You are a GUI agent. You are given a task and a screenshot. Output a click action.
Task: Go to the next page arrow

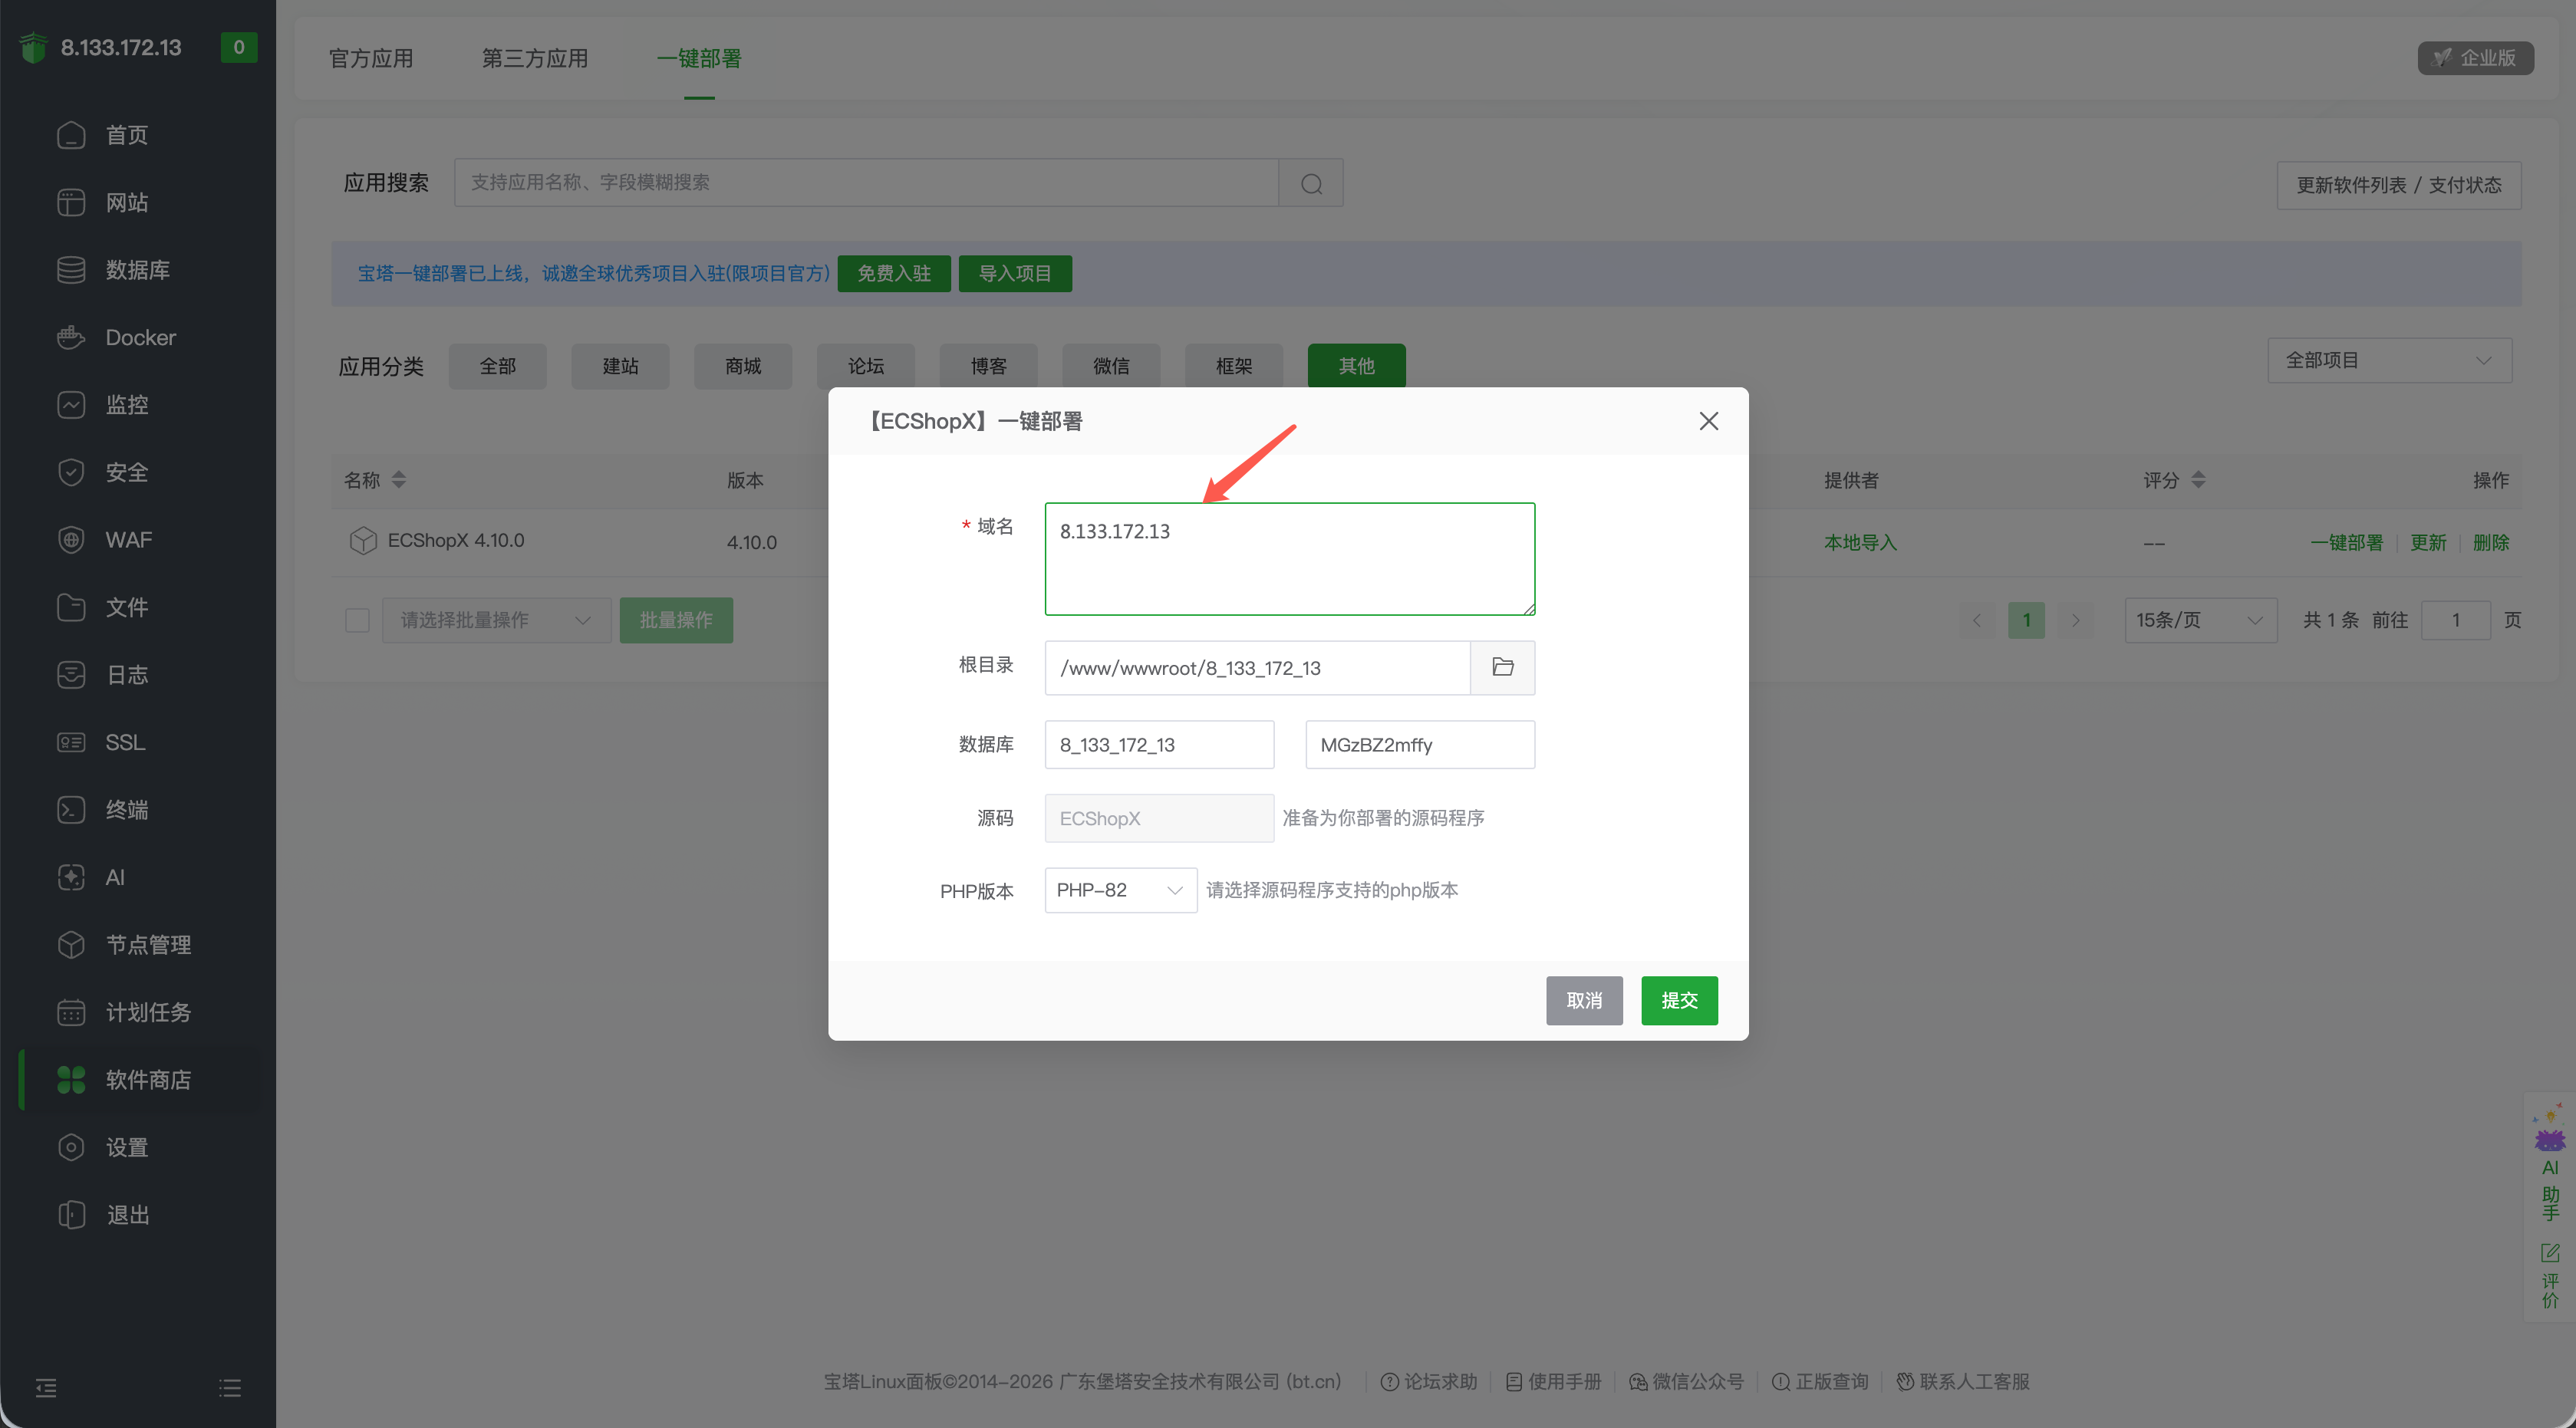(x=2075, y=620)
